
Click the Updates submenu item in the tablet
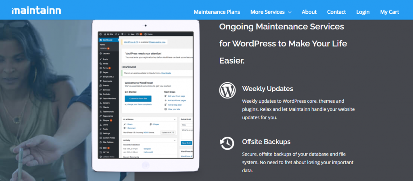tap(103, 48)
